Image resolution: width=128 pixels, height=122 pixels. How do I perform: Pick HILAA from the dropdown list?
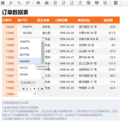[x=29, y=74]
